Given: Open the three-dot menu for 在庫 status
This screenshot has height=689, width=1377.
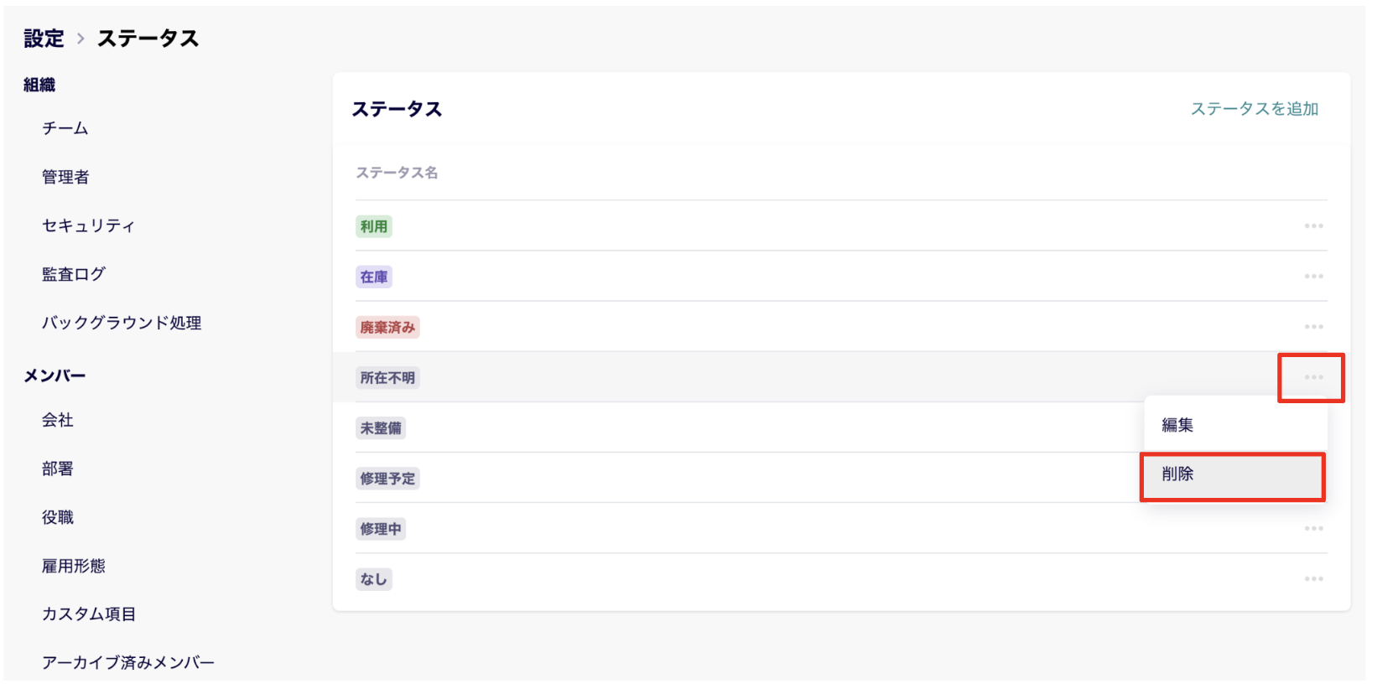Looking at the screenshot, I should click(1313, 277).
